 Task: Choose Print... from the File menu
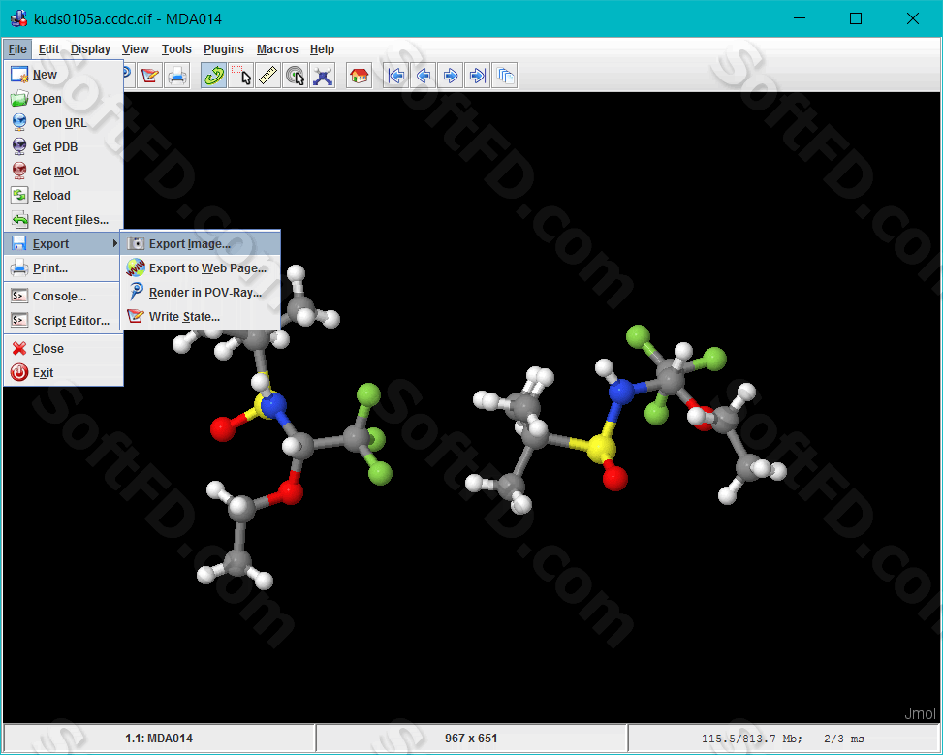pyautogui.click(x=64, y=268)
